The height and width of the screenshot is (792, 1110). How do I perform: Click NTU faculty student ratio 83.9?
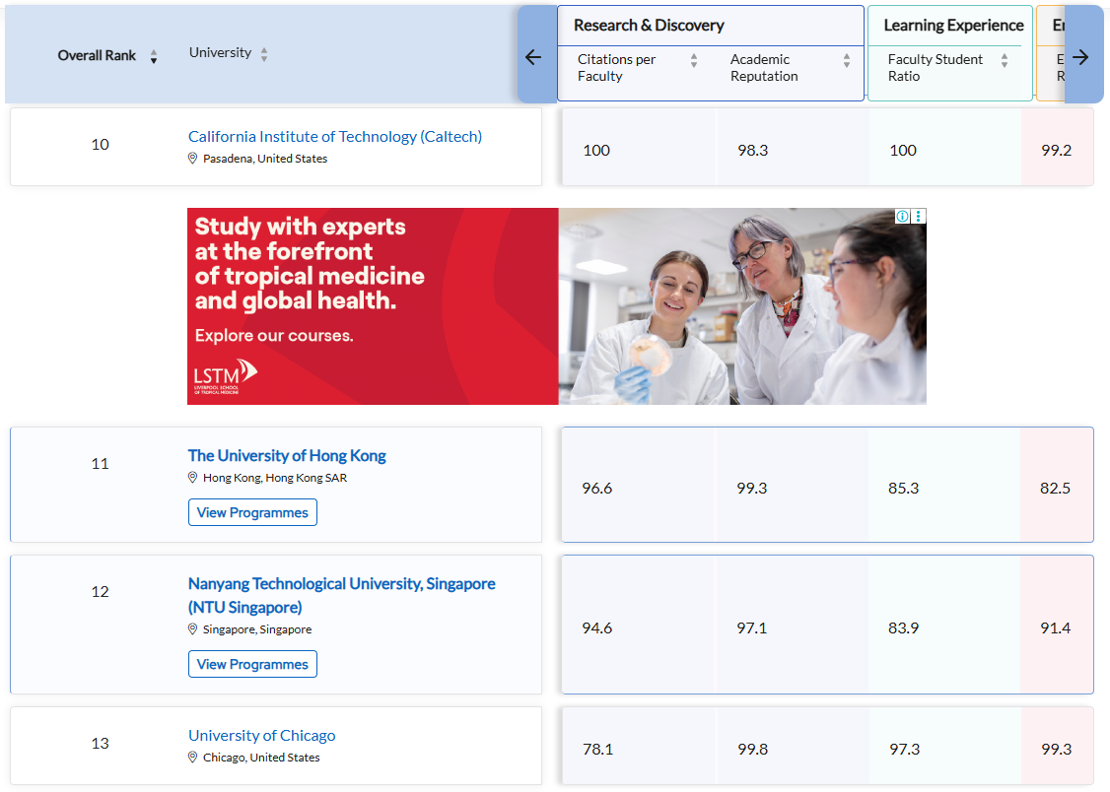[x=903, y=627]
